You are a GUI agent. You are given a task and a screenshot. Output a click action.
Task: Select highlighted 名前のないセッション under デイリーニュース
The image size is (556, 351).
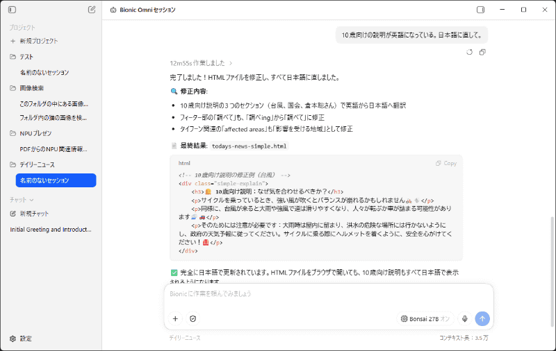(x=56, y=180)
